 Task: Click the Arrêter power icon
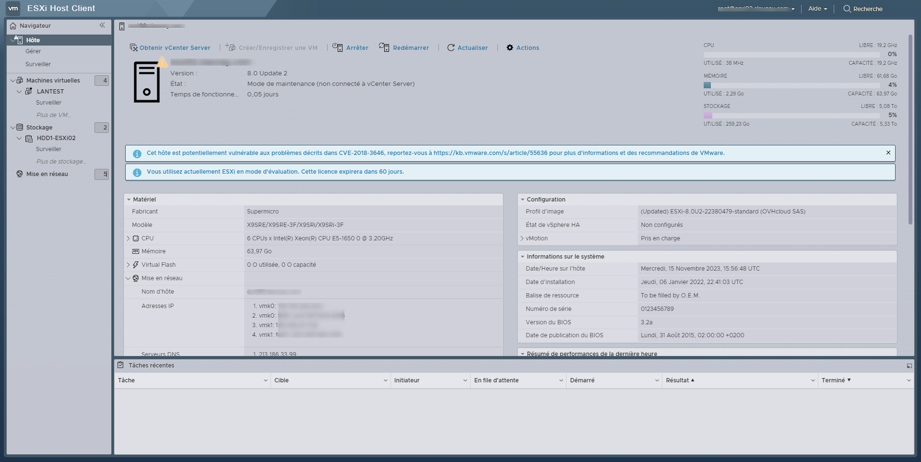338,47
